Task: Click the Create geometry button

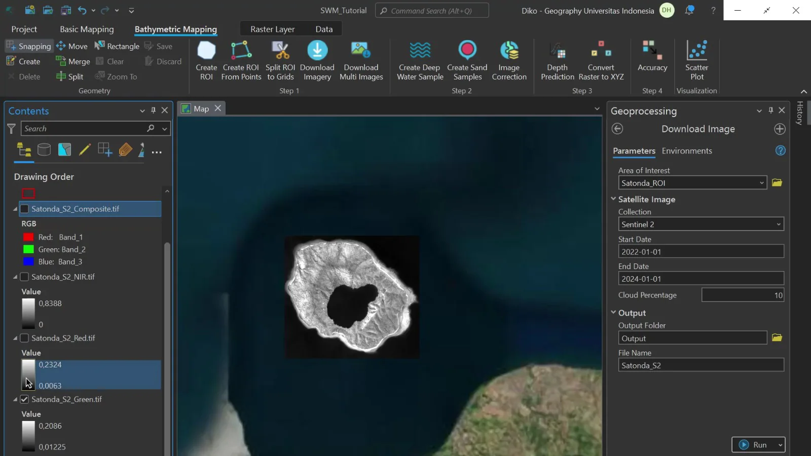Action: (23, 61)
